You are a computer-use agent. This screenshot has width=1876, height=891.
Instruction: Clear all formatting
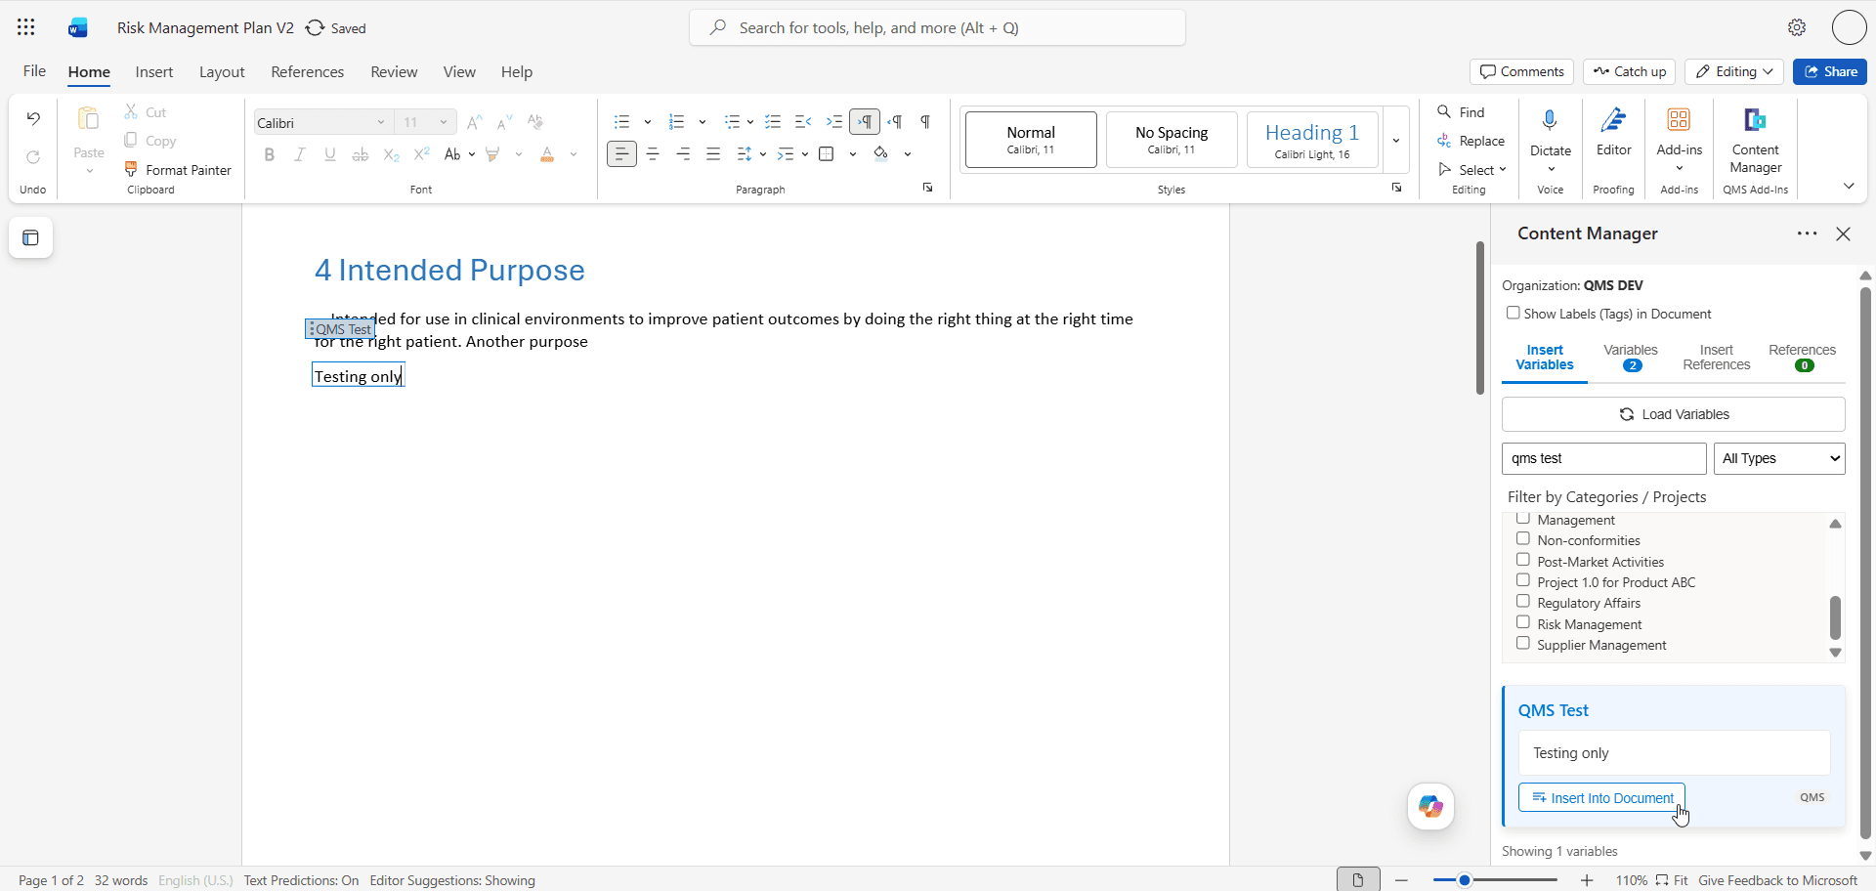(534, 122)
